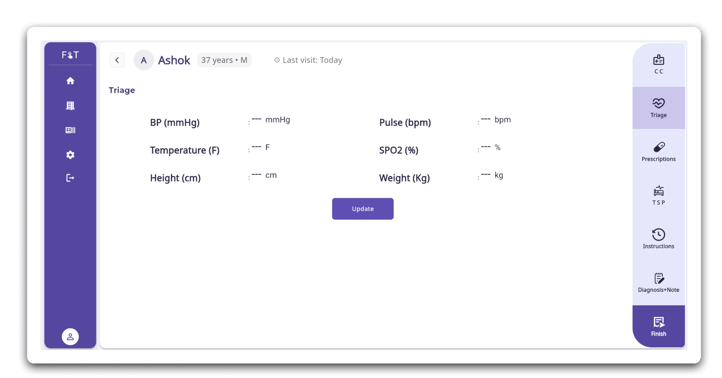This screenshot has height=378, width=722.
Task: Open the Home icon in the sidebar
Action: click(x=70, y=81)
